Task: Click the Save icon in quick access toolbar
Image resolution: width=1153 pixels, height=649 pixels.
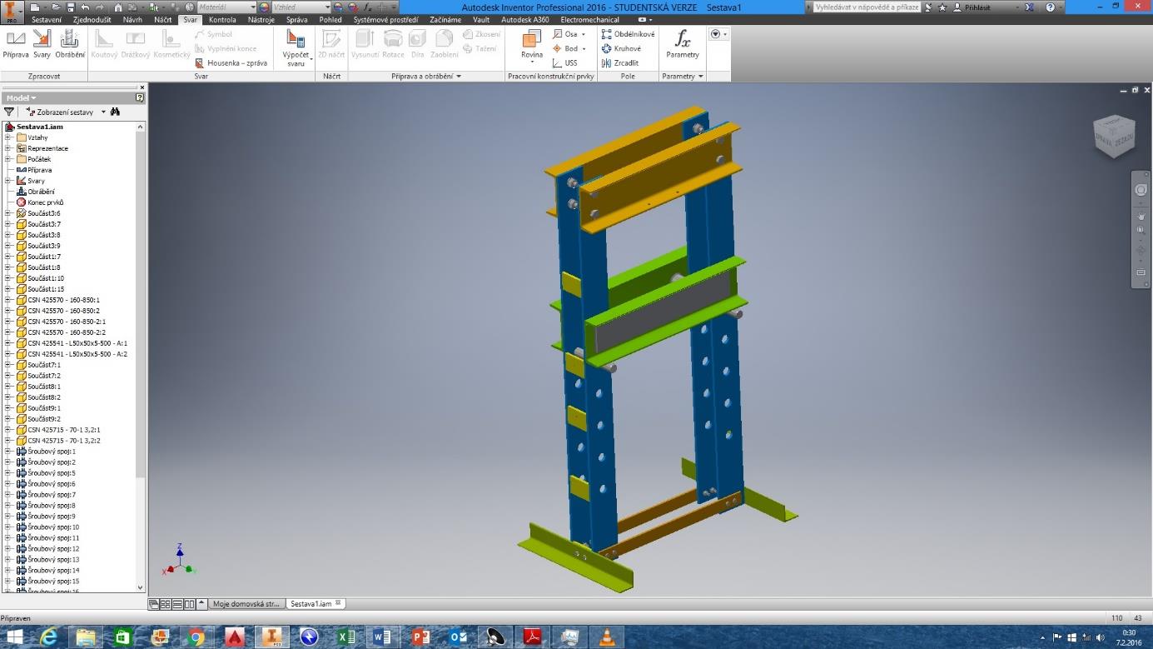Action: [71, 7]
